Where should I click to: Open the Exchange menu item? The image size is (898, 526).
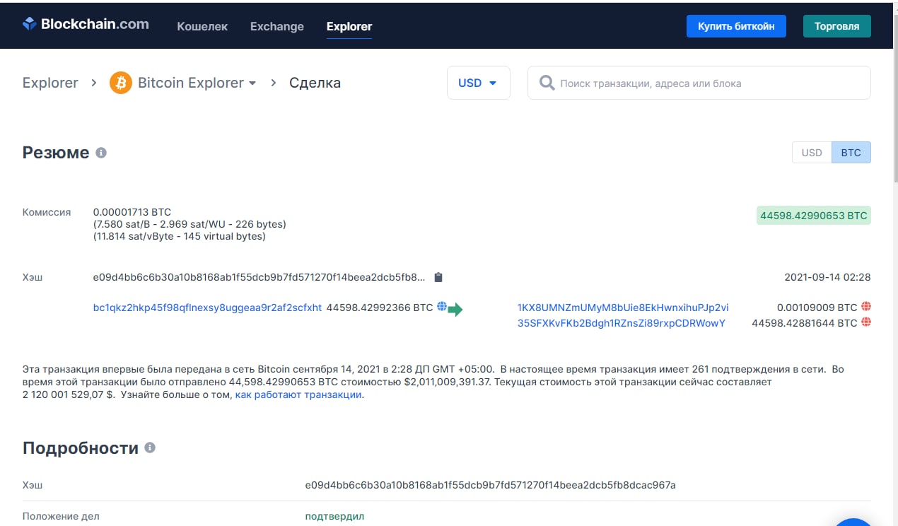(x=277, y=26)
